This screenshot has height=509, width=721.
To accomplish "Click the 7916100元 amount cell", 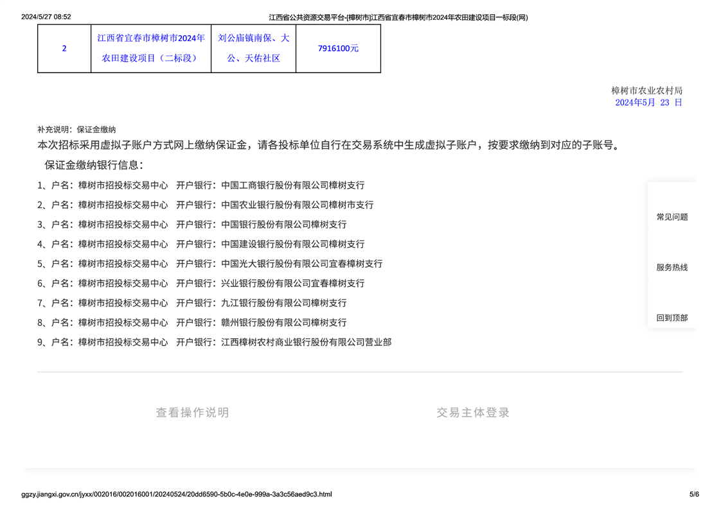I will [338, 48].
